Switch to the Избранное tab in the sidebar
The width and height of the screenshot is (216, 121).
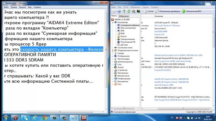click(x=124, y=16)
